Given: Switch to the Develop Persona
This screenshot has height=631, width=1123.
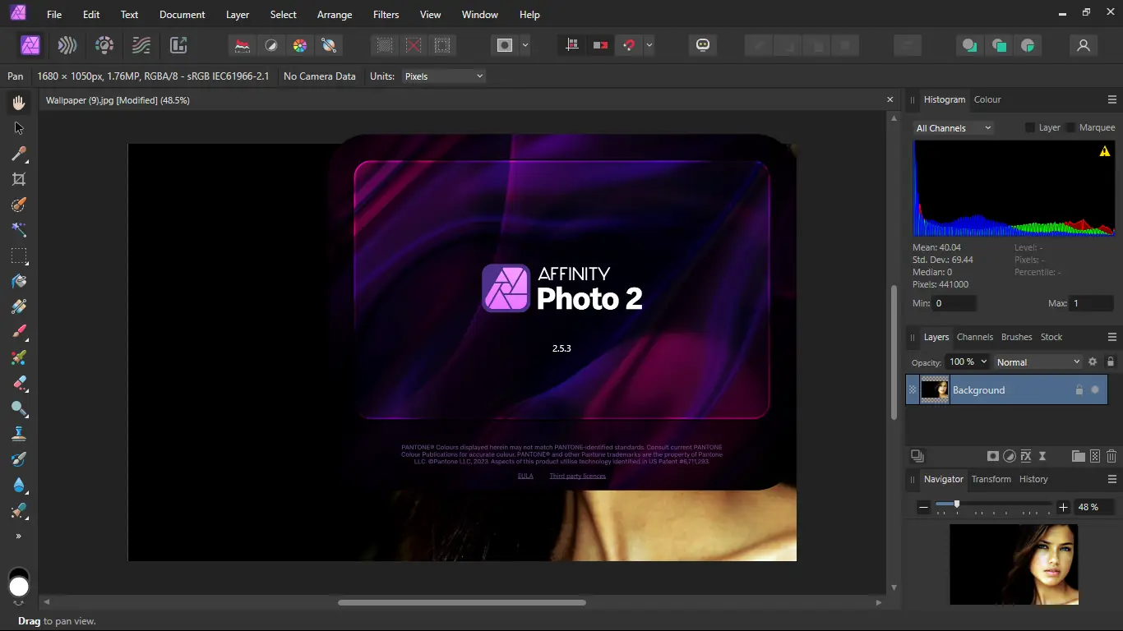Looking at the screenshot, I should coord(104,45).
